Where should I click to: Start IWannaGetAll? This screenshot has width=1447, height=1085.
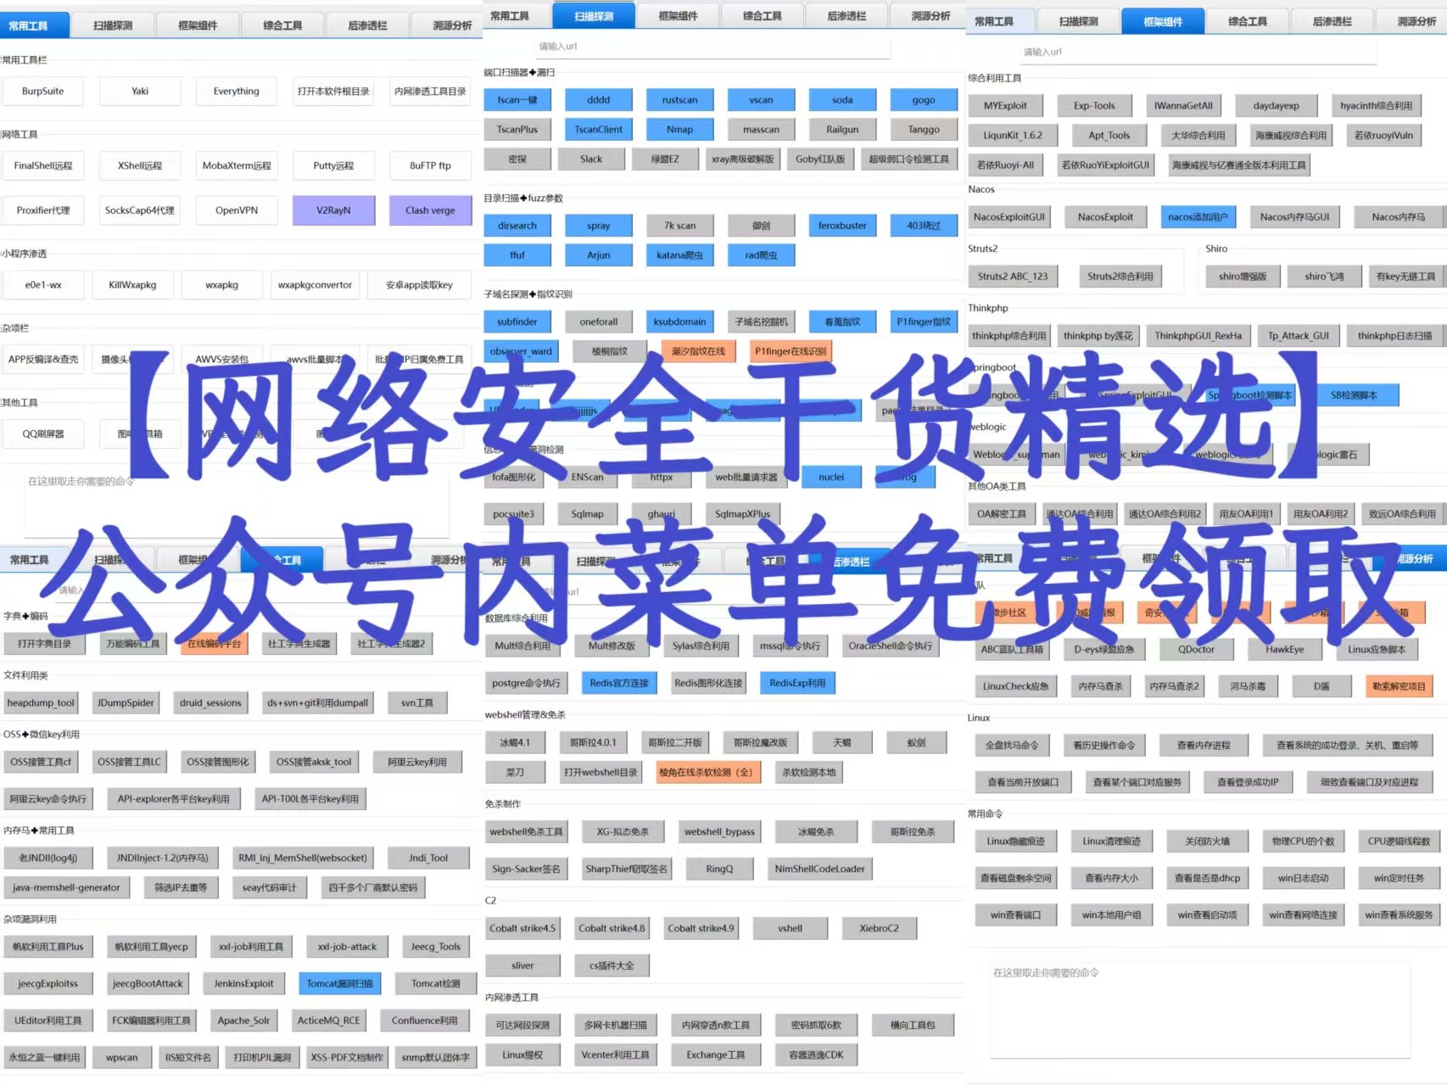click(x=1183, y=106)
